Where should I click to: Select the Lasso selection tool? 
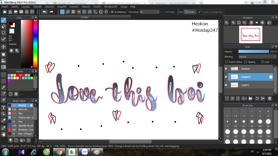pos(3,81)
